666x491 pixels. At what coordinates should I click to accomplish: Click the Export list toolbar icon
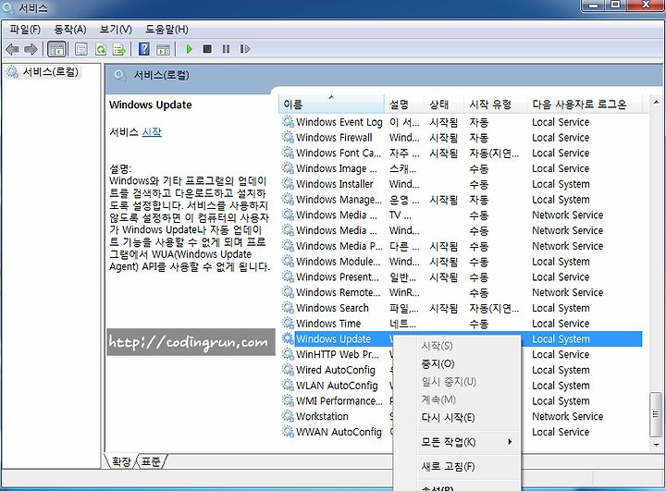pyautogui.click(x=119, y=49)
